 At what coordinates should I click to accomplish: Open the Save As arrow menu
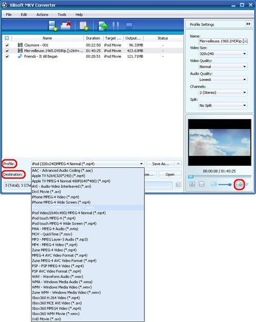click(178, 164)
